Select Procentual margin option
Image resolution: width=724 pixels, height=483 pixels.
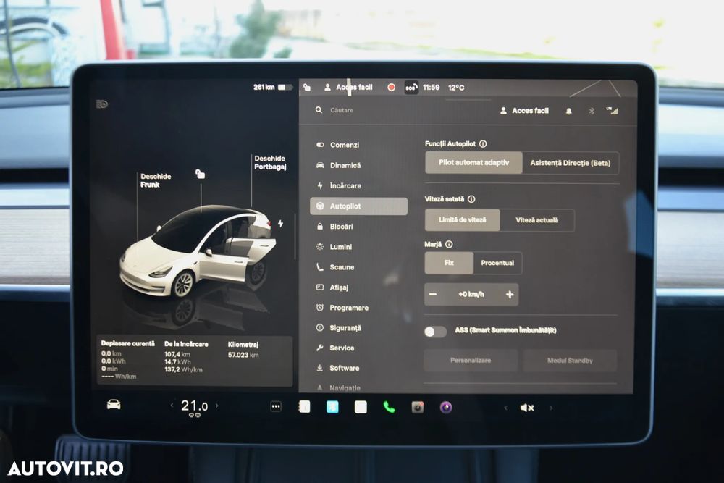click(x=497, y=263)
